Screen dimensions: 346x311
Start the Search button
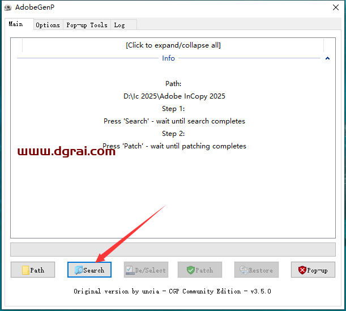(x=89, y=270)
